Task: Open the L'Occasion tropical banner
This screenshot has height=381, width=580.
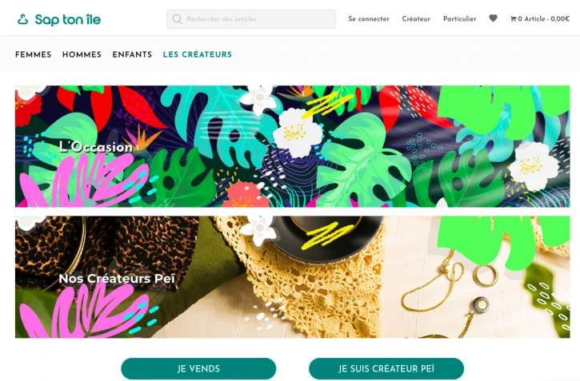Action: 293,146
